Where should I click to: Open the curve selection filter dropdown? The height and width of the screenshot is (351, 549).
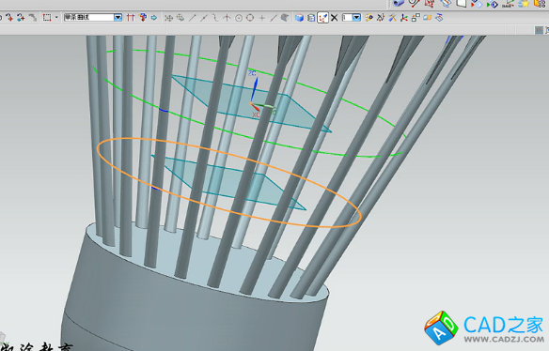click(x=118, y=18)
